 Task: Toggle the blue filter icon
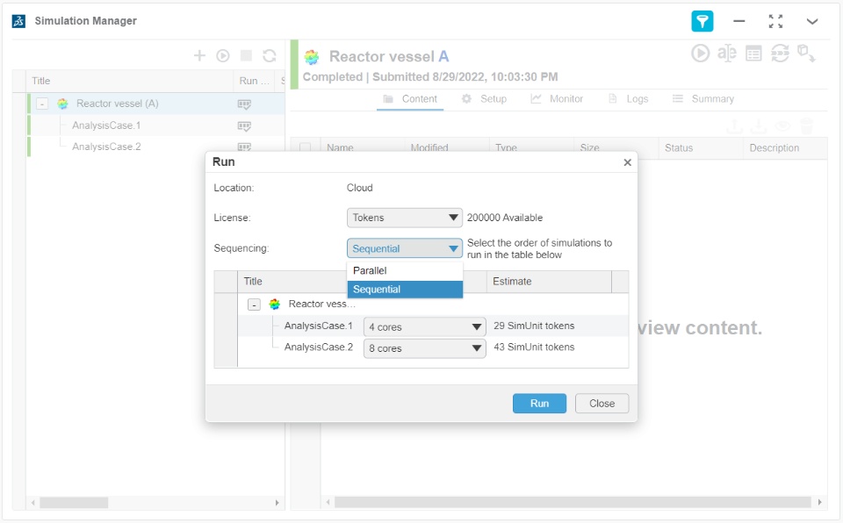702,22
